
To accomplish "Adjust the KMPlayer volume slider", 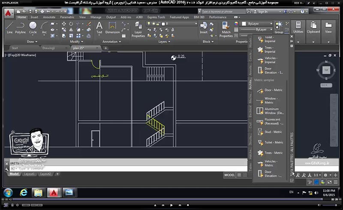I will tap(330, 205).
